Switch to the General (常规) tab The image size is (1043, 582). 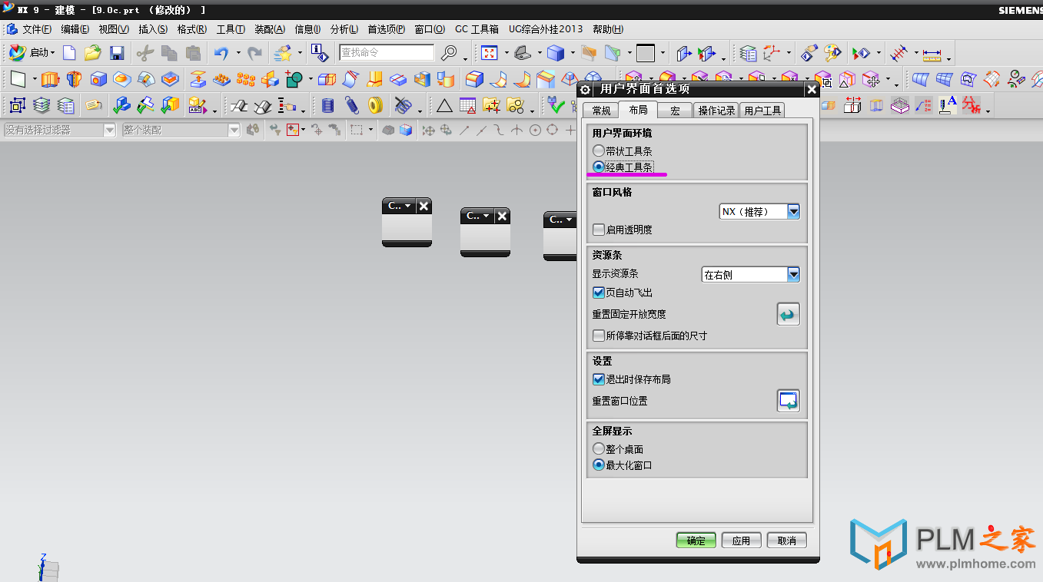[x=601, y=111]
